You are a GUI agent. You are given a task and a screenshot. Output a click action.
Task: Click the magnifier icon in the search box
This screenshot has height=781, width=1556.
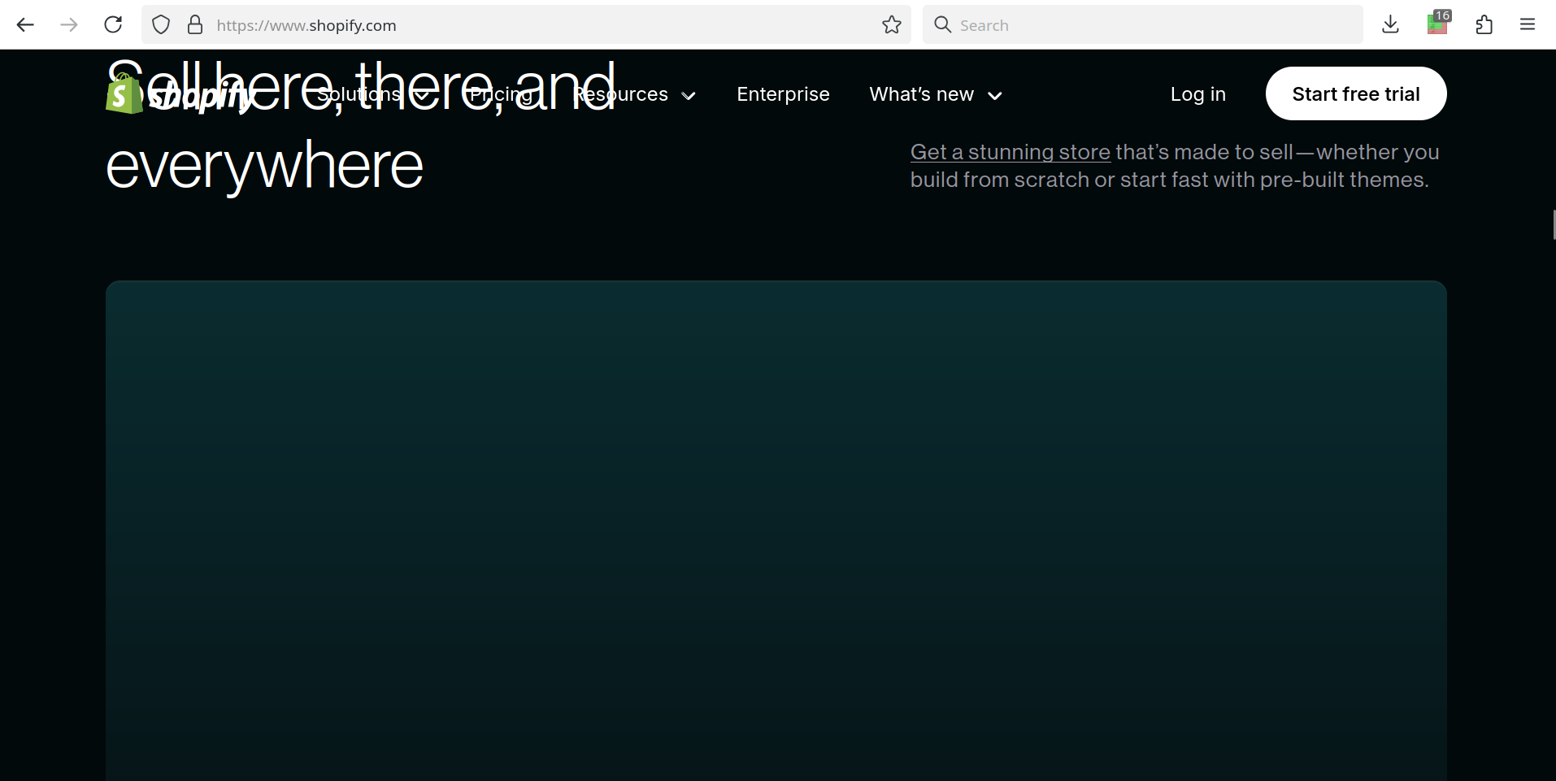tap(942, 25)
